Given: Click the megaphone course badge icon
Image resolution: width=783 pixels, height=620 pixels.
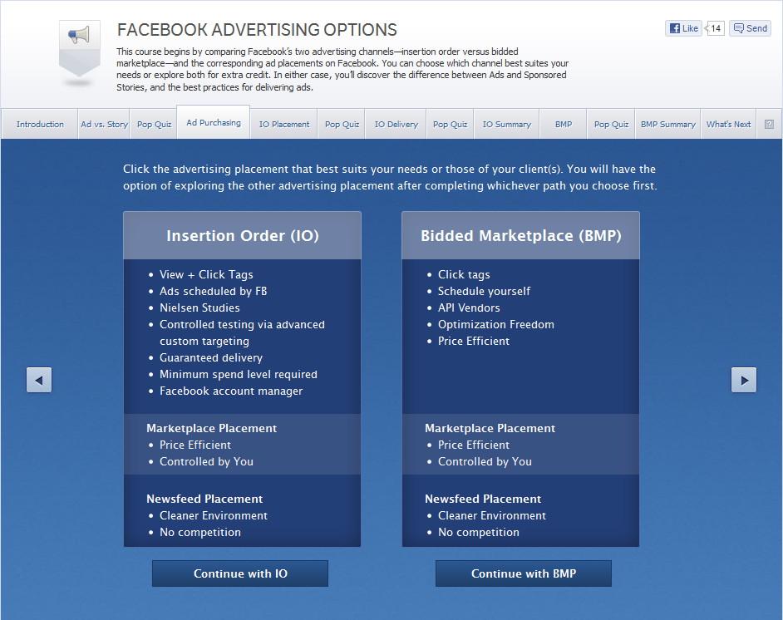Looking at the screenshot, I should tap(80, 48).
